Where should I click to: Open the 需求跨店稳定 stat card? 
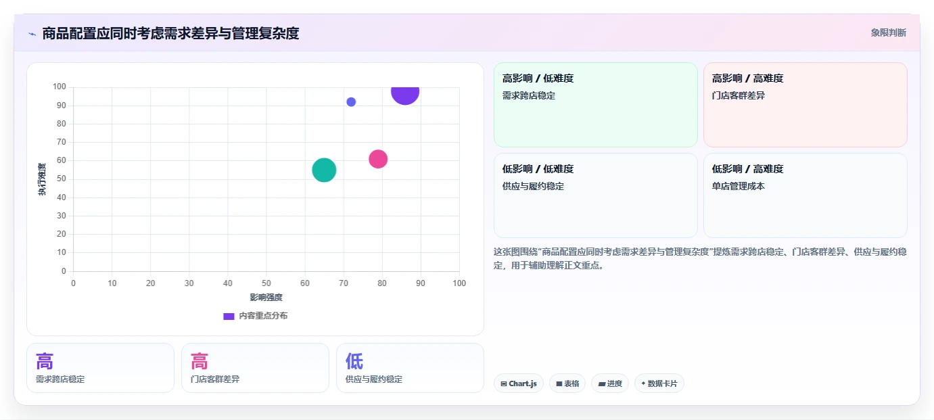pos(100,368)
